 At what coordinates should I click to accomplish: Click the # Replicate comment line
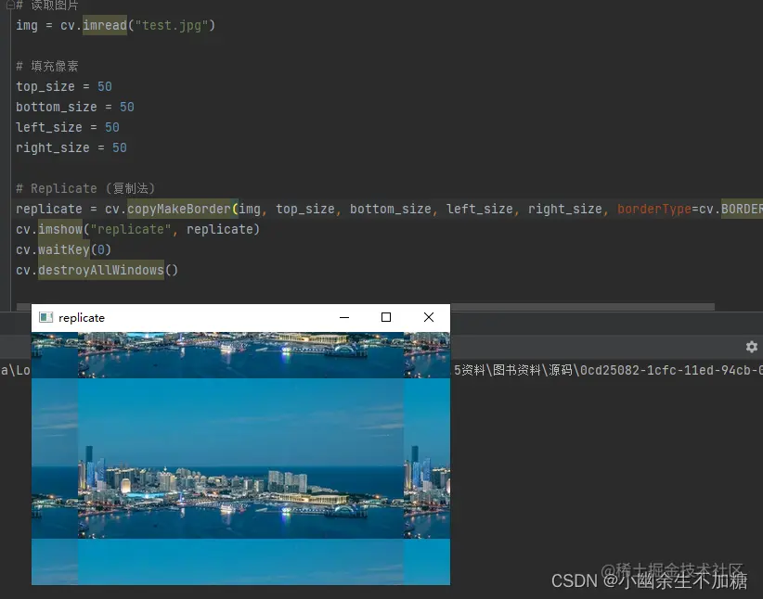[x=85, y=188]
